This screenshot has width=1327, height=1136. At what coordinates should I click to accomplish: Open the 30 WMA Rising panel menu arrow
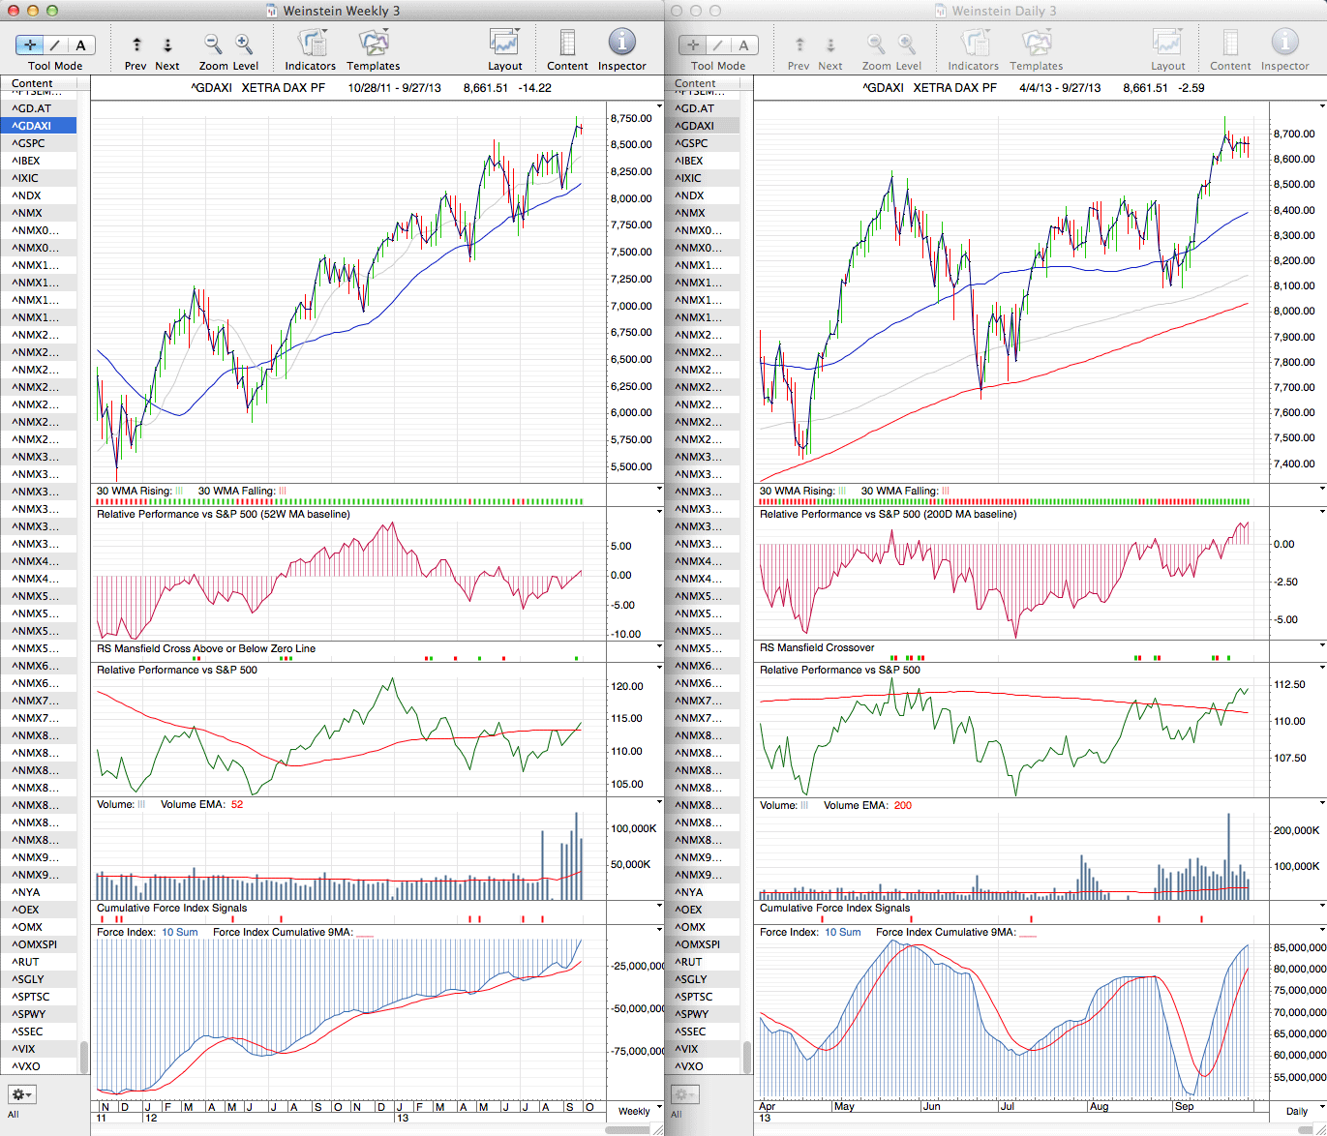coord(659,489)
